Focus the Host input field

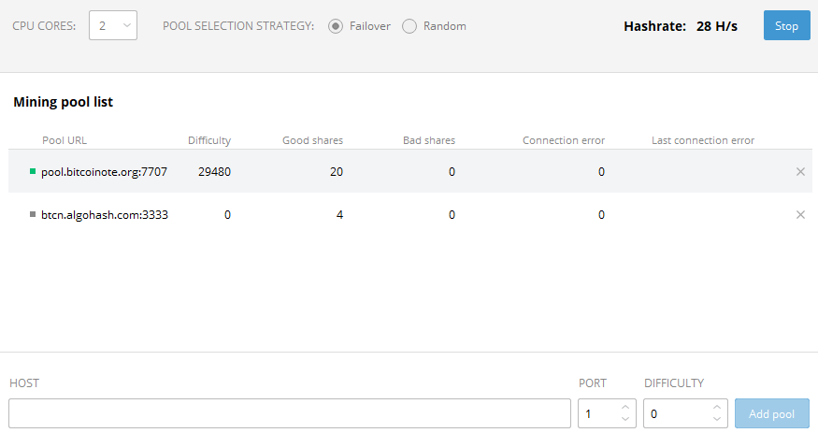(290, 413)
